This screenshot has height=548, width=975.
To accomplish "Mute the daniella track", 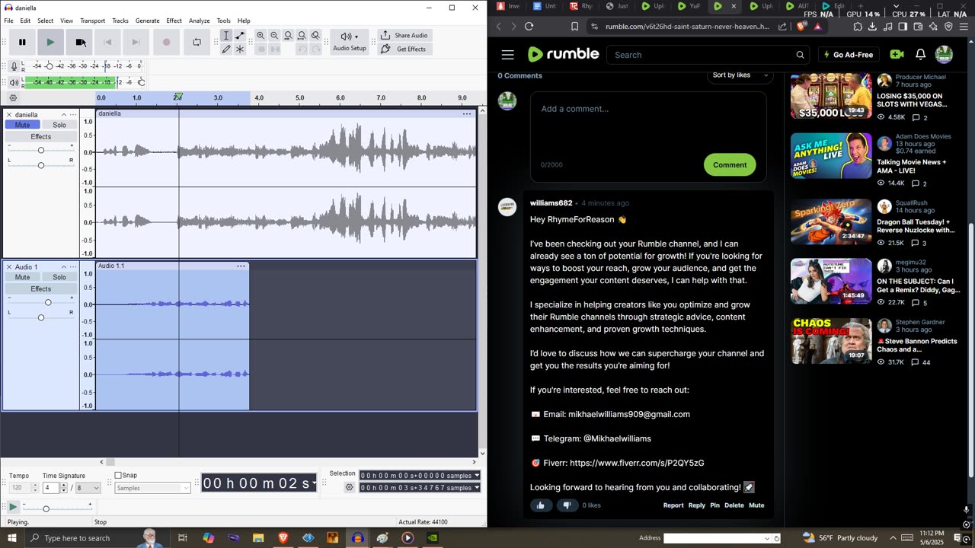I will [22, 125].
